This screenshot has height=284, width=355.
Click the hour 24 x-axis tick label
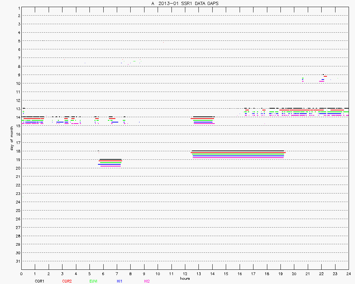pyautogui.click(x=348, y=274)
